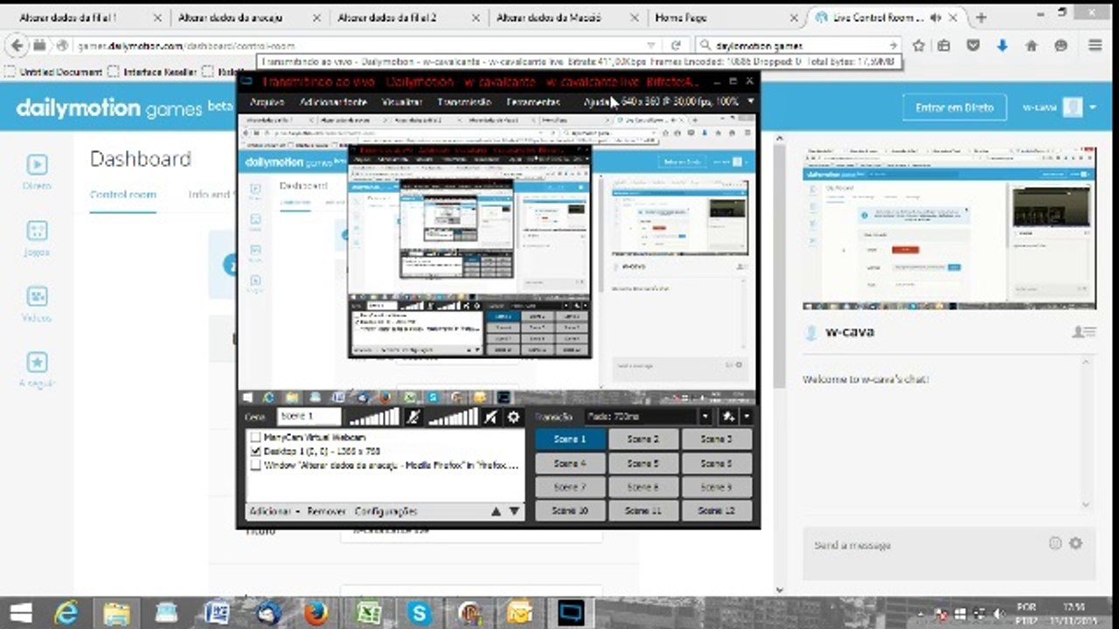Screen dimensions: 1119x629
Task: Move selected source down with the arrow
Action: coord(514,511)
